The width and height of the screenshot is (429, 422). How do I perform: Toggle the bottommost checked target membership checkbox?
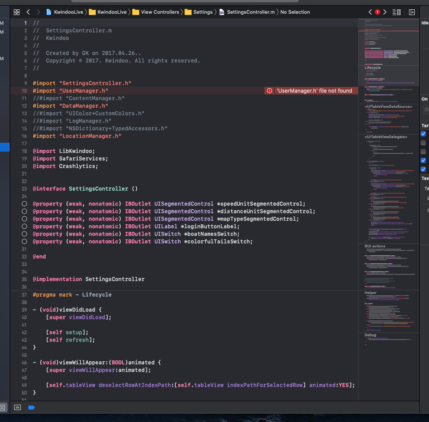pyautogui.click(x=423, y=169)
